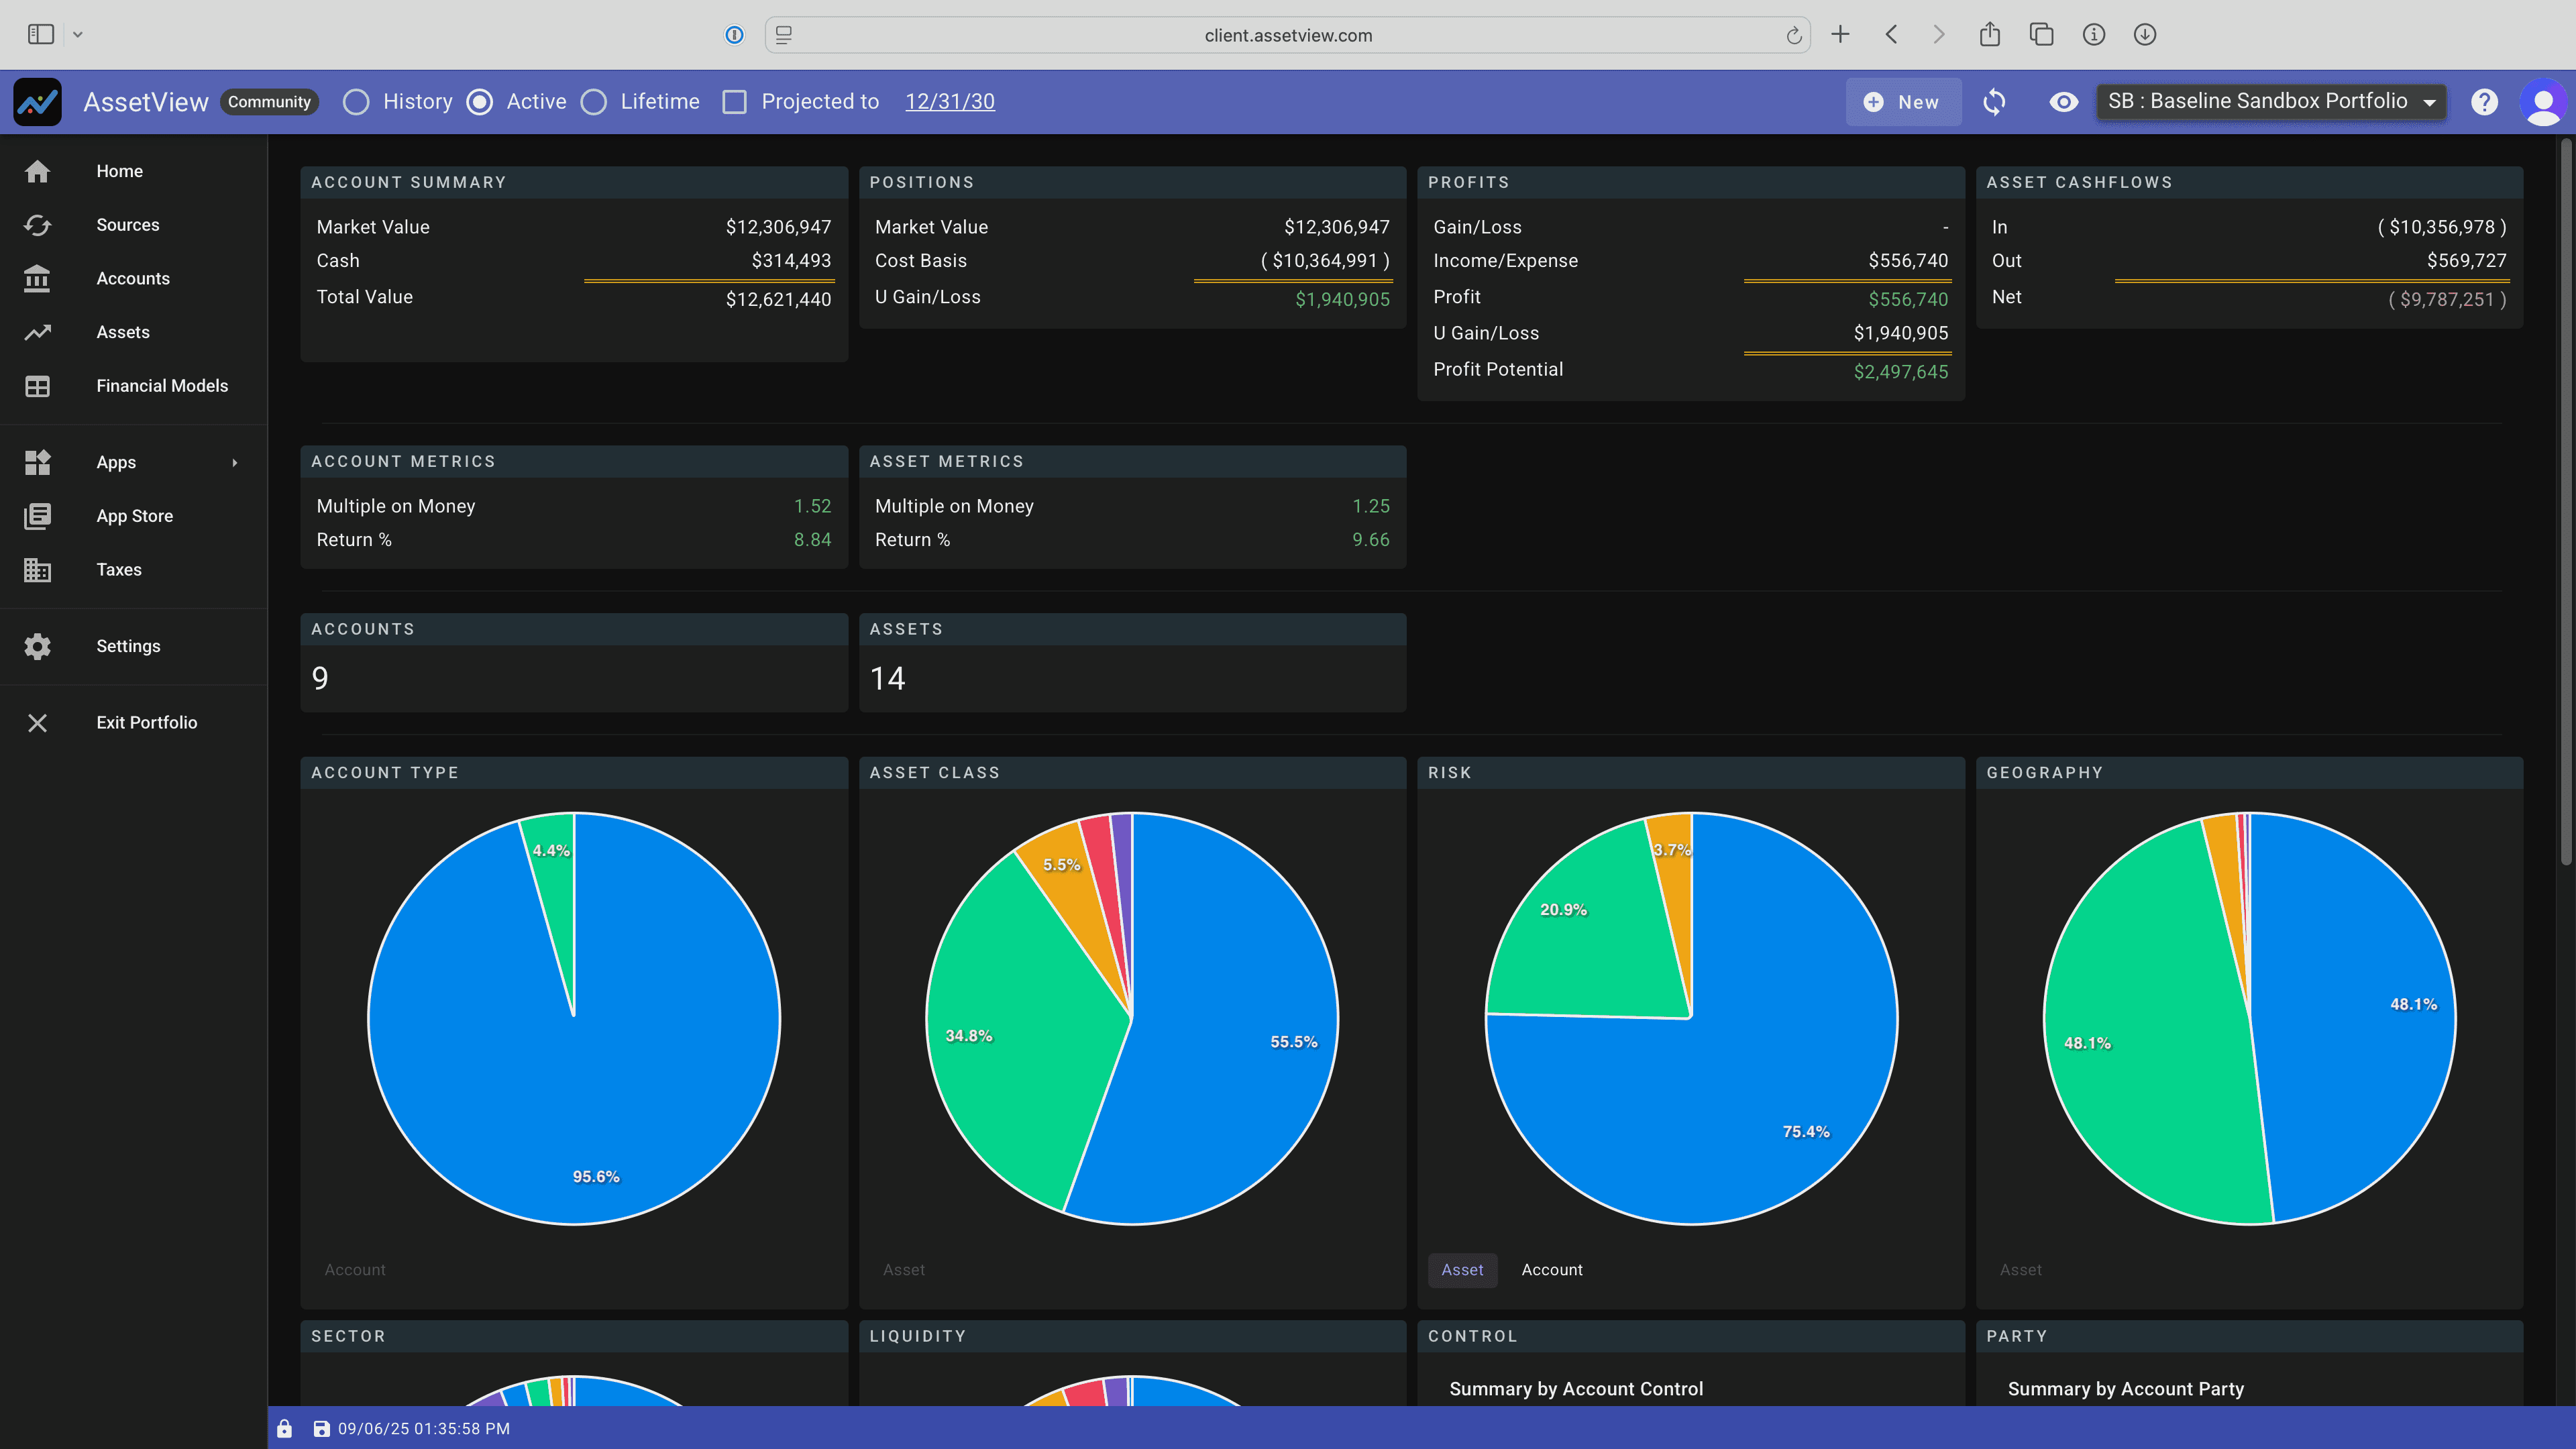Expand the Apps submenu arrow
2576x1449 pixels.
coord(235,462)
